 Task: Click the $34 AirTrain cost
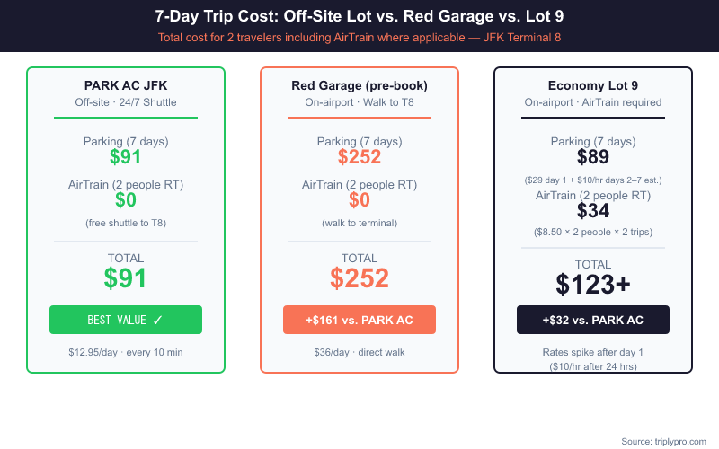click(x=593, y=211)
